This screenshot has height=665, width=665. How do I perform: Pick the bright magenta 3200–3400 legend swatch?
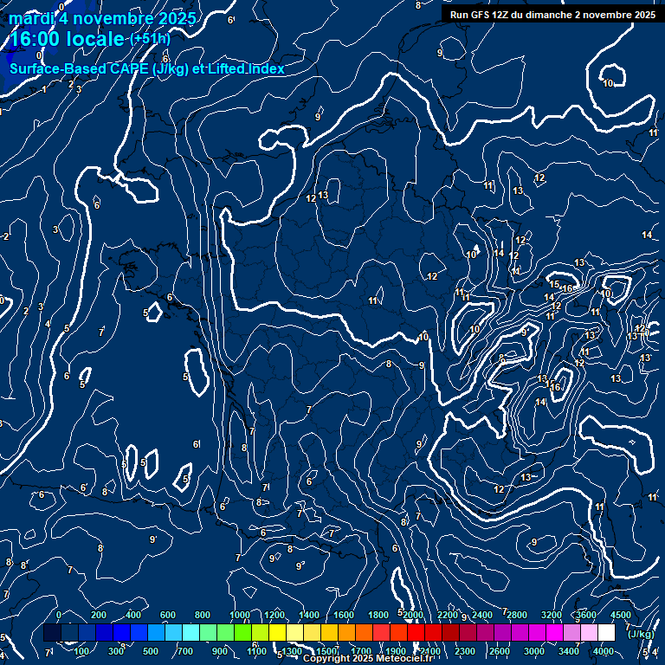click(x=554, y=632)
